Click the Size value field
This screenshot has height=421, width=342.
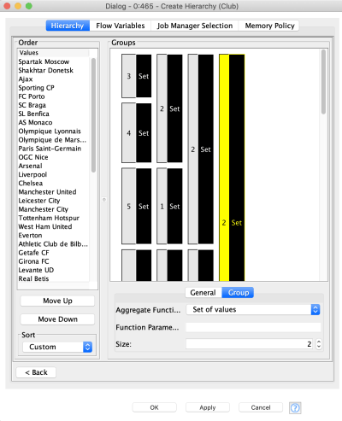coord(250,344)
